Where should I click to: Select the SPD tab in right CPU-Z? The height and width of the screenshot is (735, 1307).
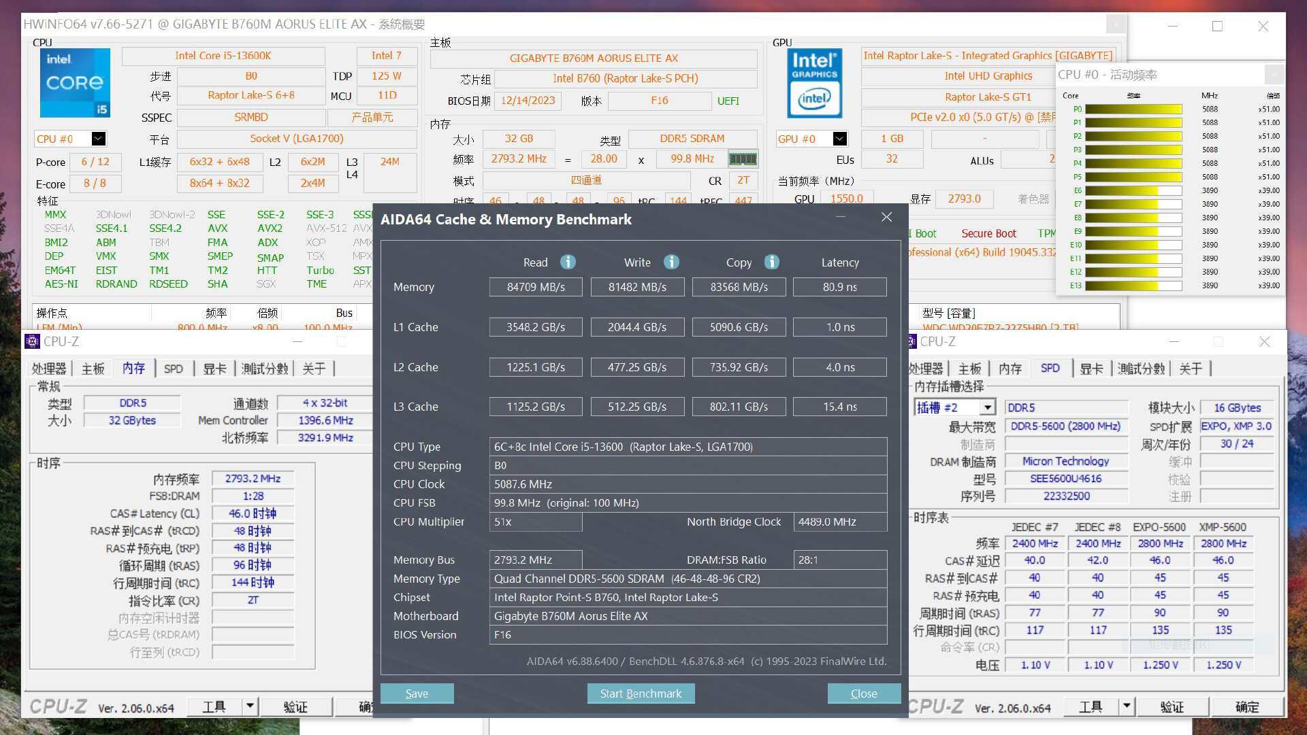click(x=1050, y=369)
